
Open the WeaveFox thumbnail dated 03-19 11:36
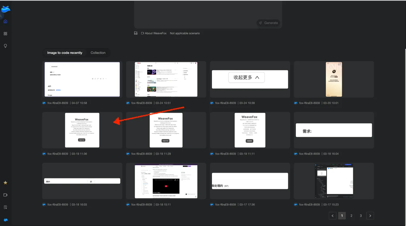pos(82,130)
